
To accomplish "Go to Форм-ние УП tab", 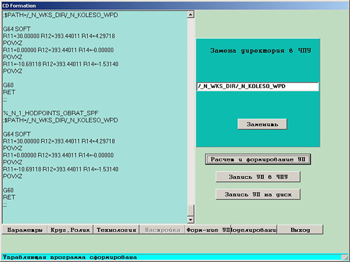I will pyautogui.click(x=208, y=230).
